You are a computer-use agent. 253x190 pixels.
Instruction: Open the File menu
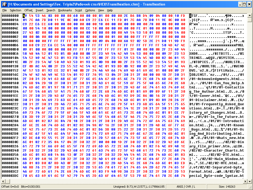[x=4, y=10]
